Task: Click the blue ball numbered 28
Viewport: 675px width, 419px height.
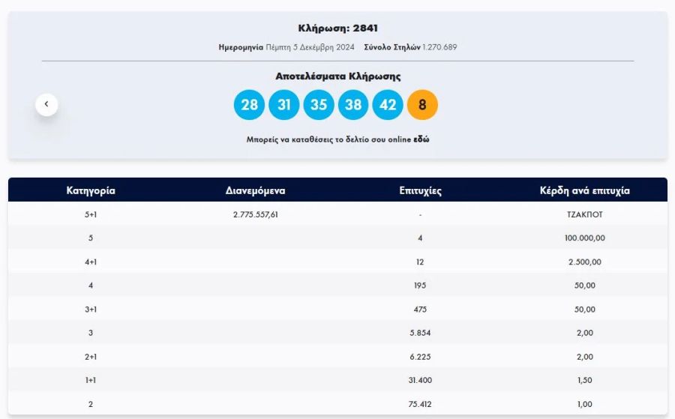Action: (249, 104)
